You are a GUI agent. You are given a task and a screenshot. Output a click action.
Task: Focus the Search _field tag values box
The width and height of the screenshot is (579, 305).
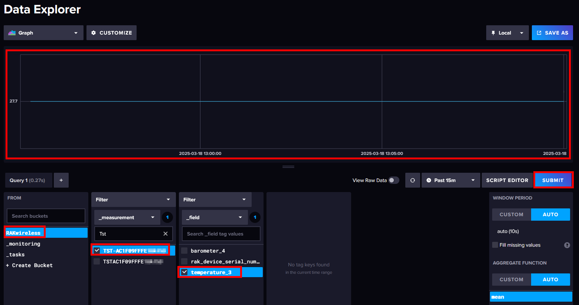pyautogui.click(x=221, y=234)
